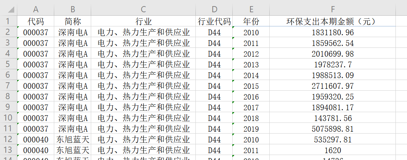Select the cell containing 1620

(333, 150)
